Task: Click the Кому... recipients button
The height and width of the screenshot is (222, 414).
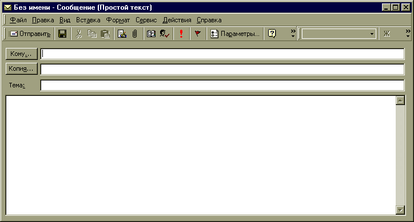Action: pos(21,54)
